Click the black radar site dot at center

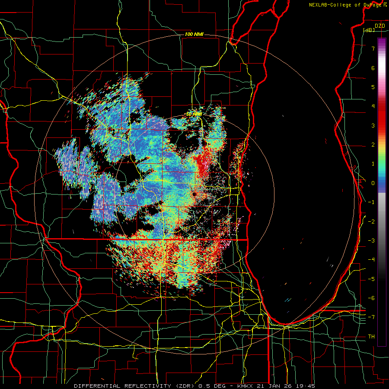[194, 194]
